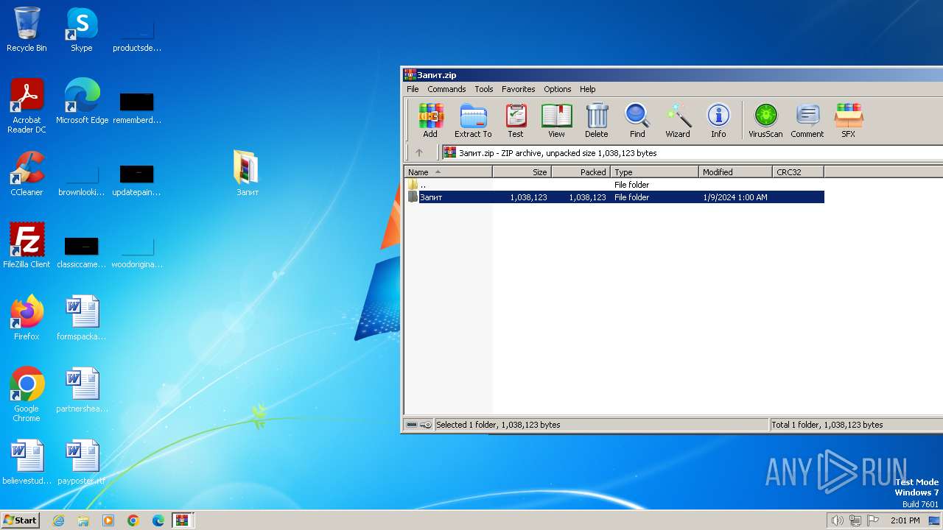
Task: Click the volume speaker tray icon
Action: point(837,520)
